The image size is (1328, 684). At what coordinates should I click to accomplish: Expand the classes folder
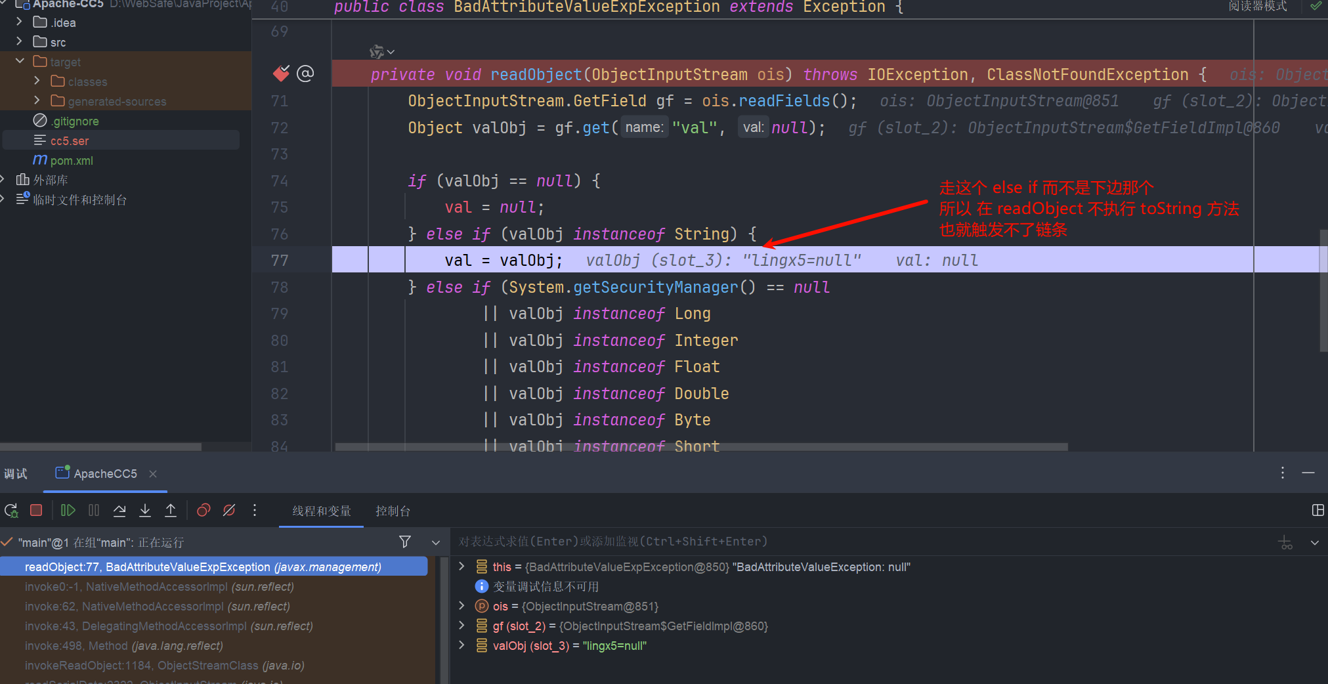pos(37,81)
